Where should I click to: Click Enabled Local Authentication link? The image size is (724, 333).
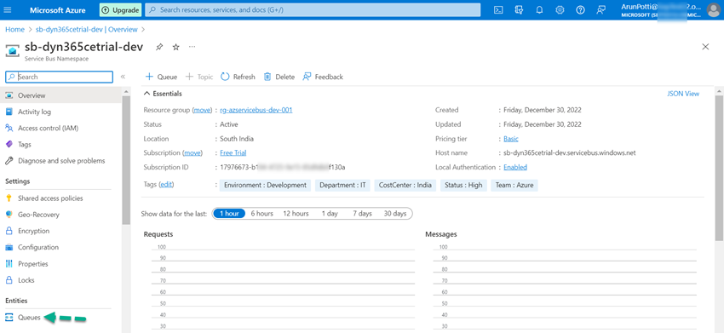tap(515, 167)
